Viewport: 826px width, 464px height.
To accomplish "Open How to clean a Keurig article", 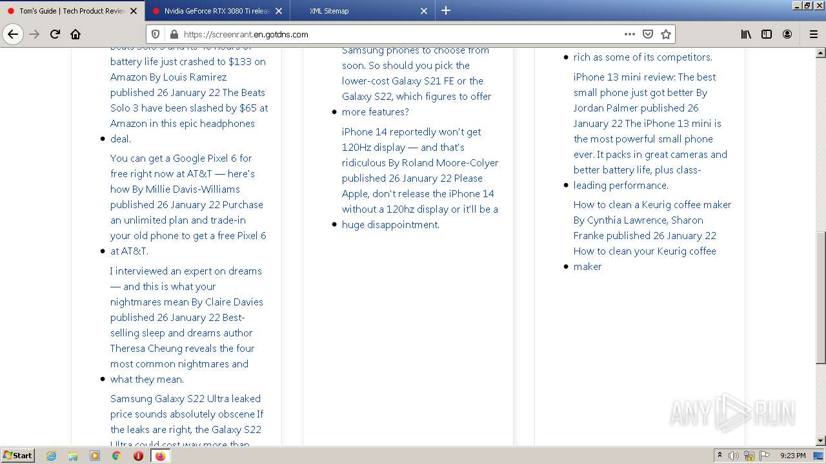I will [x=652, y=235].
